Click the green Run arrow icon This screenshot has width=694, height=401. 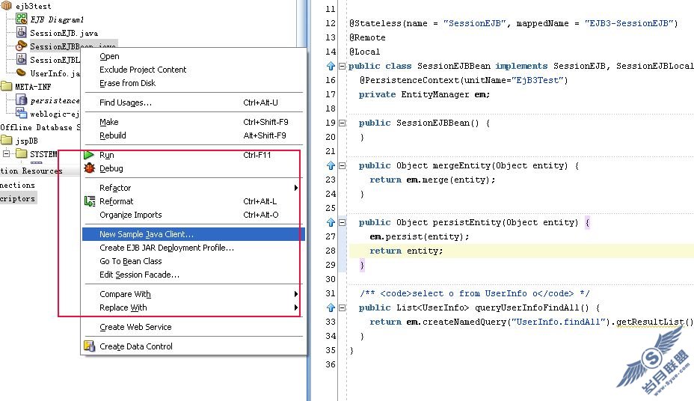(89, 155)
